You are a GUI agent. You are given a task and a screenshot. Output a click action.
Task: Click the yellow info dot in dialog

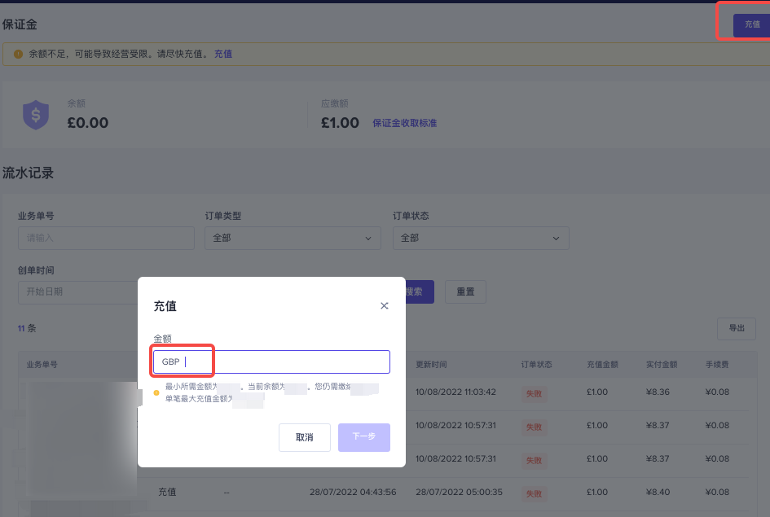tap(156, 392)
